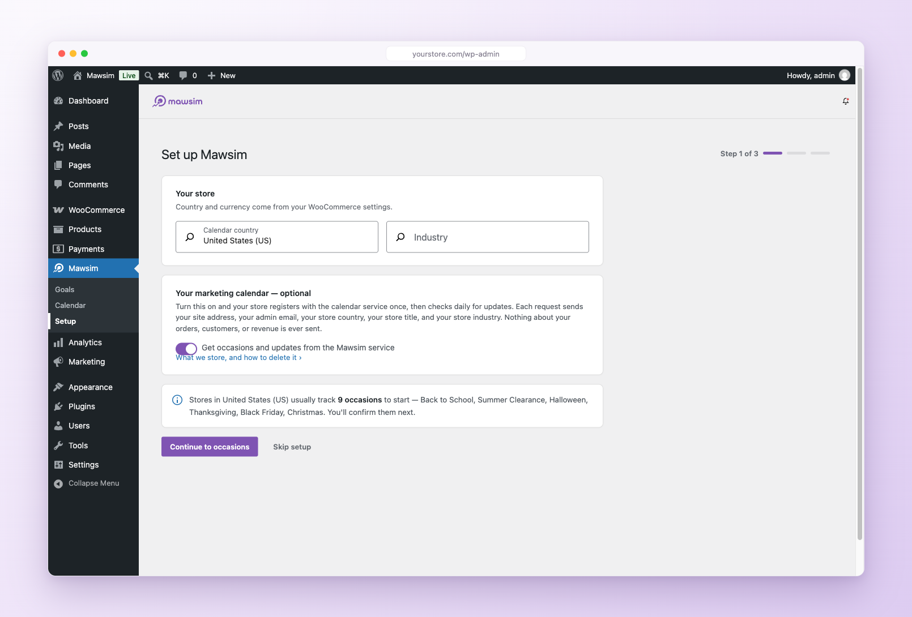Click the third step progress segment
912x617 pixels.
(x=820, y=153)
